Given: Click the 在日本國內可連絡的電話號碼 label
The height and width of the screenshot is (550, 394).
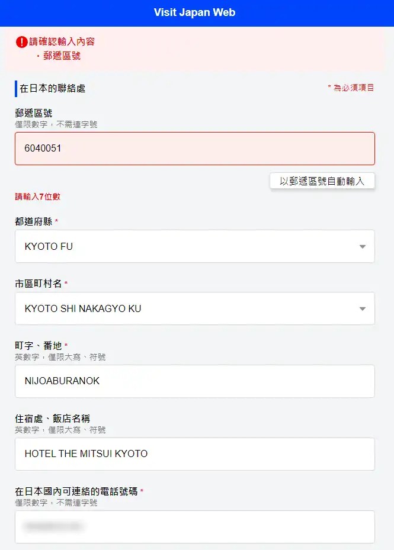Looking at the screenshot, I should 76,491.
